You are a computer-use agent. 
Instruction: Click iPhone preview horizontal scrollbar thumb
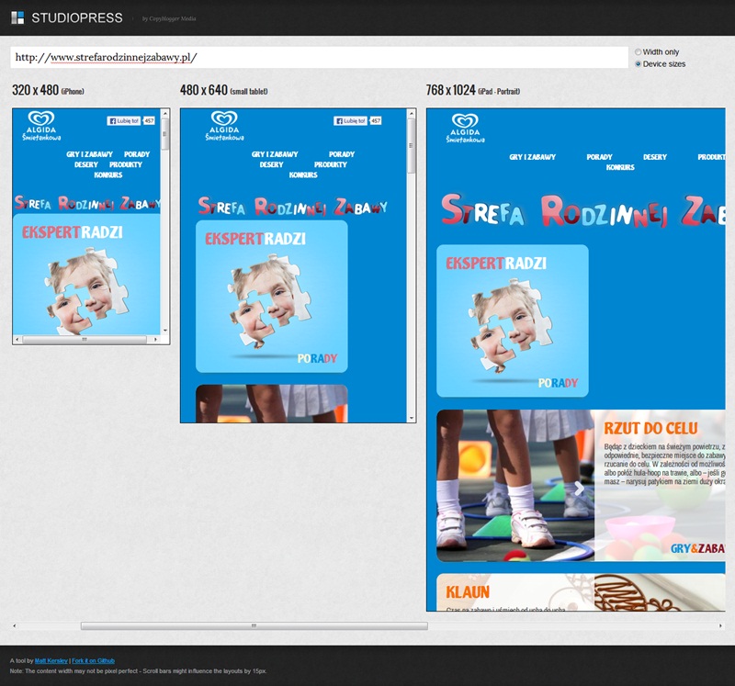pyautogui.click(x=85, y=339)
